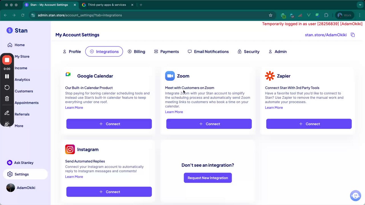Switch to the Admin tab
Image resolution: width=365 pixels, height=205 pixels.
277,52
